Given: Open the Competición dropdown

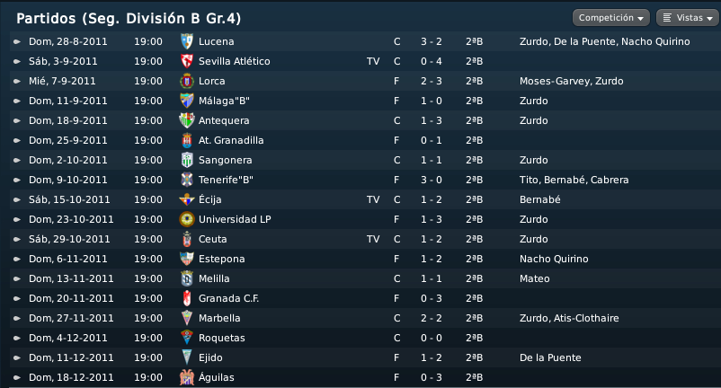Looking at the screenshot, I should 610,18.
